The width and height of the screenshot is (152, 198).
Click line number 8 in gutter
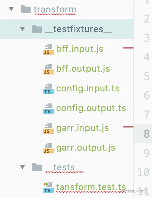tap(147, 134)
